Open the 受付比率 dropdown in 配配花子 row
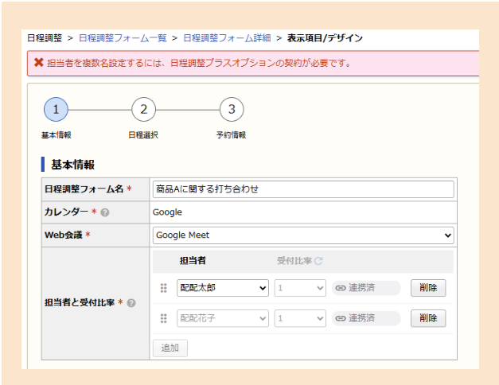The height and width of the screenshot is (385, 499). [x=300, y=318]
